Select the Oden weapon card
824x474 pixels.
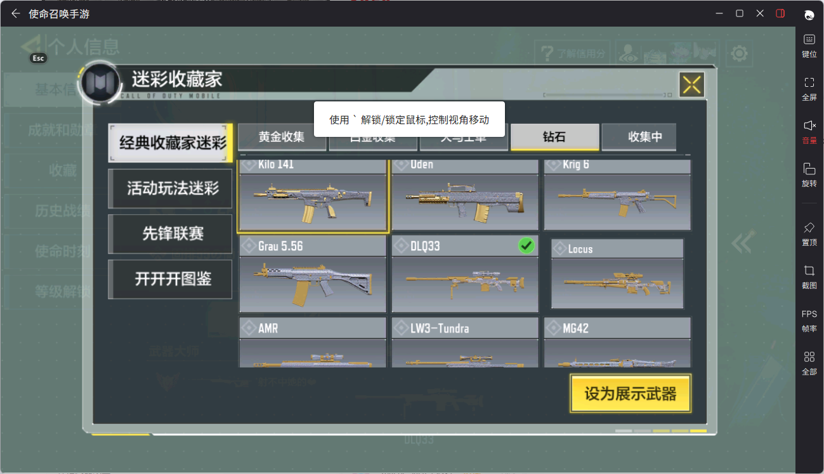(465, 195)
